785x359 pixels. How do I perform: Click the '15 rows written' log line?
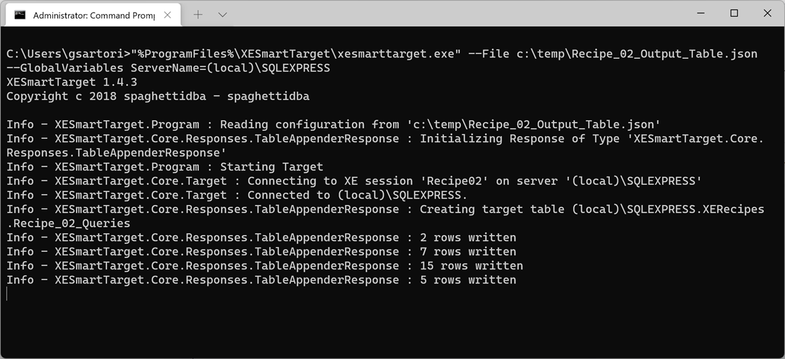pos(265,266)
